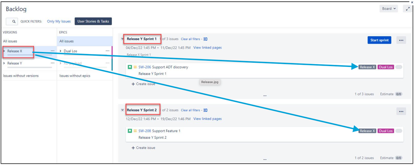Click filter icon beside Sprint 1 Clear all filters
This screenshot has width=415, height=165.
[x=205, y=39]
